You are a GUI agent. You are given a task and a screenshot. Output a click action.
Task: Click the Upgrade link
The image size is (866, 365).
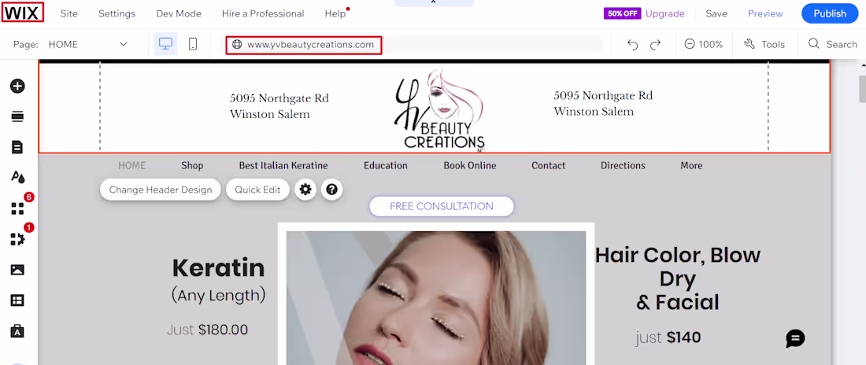[x=665, y=14]
